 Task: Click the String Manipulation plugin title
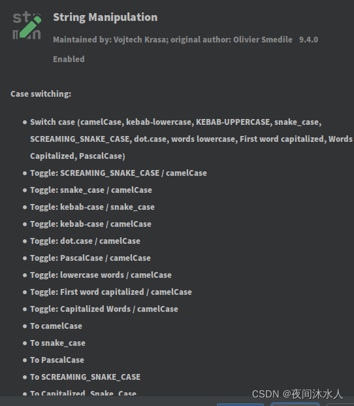(x=105, y=18)
